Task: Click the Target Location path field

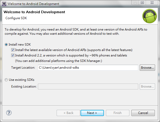Action: [88, 68]
